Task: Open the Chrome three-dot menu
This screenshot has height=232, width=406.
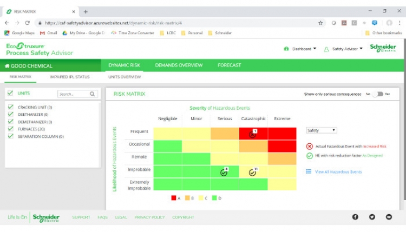Action: tap(400, 23)
